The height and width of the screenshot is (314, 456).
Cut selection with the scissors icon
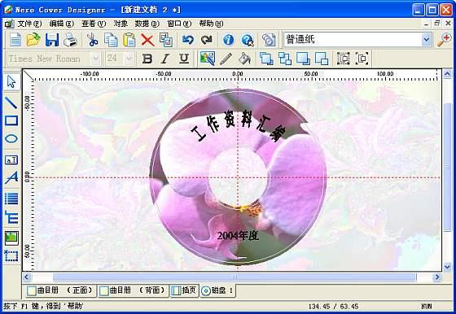(93, 40)
